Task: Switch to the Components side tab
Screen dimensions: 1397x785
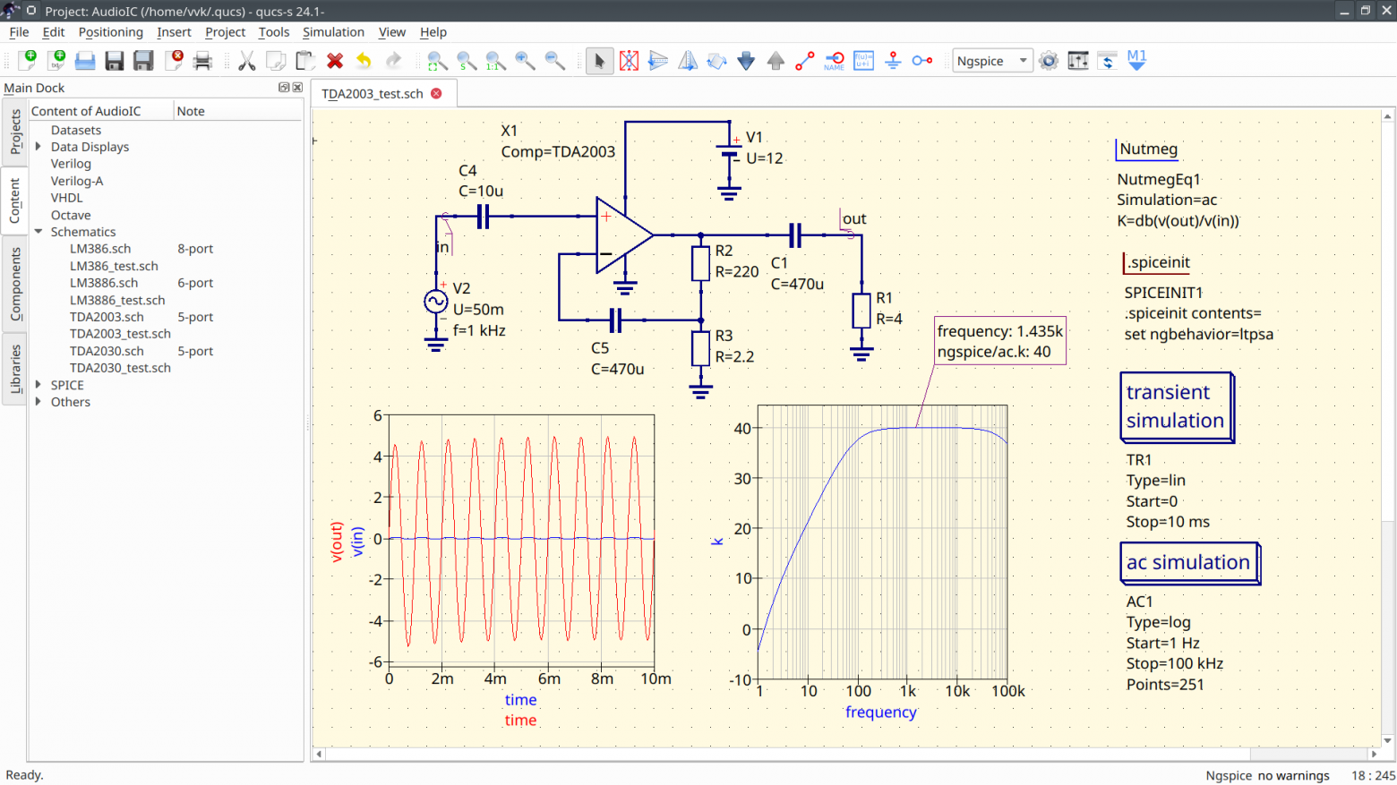Action: 14,284
